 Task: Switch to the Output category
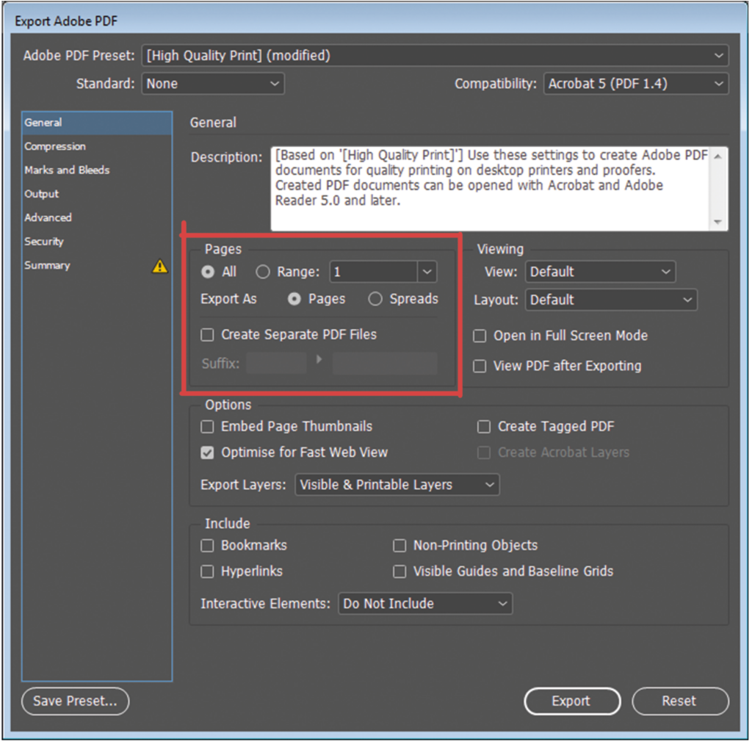97,195
